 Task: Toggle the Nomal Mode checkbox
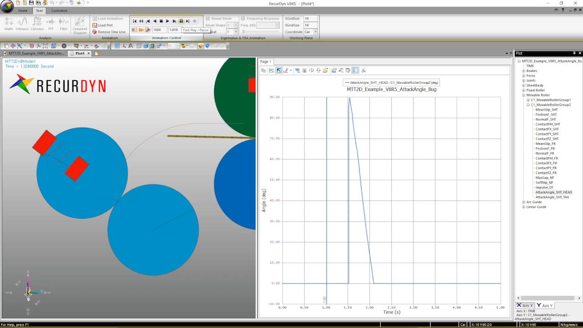tap(208, 19)
